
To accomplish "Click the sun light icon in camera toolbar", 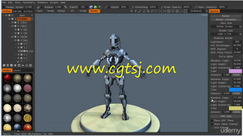I will [132, 11].
